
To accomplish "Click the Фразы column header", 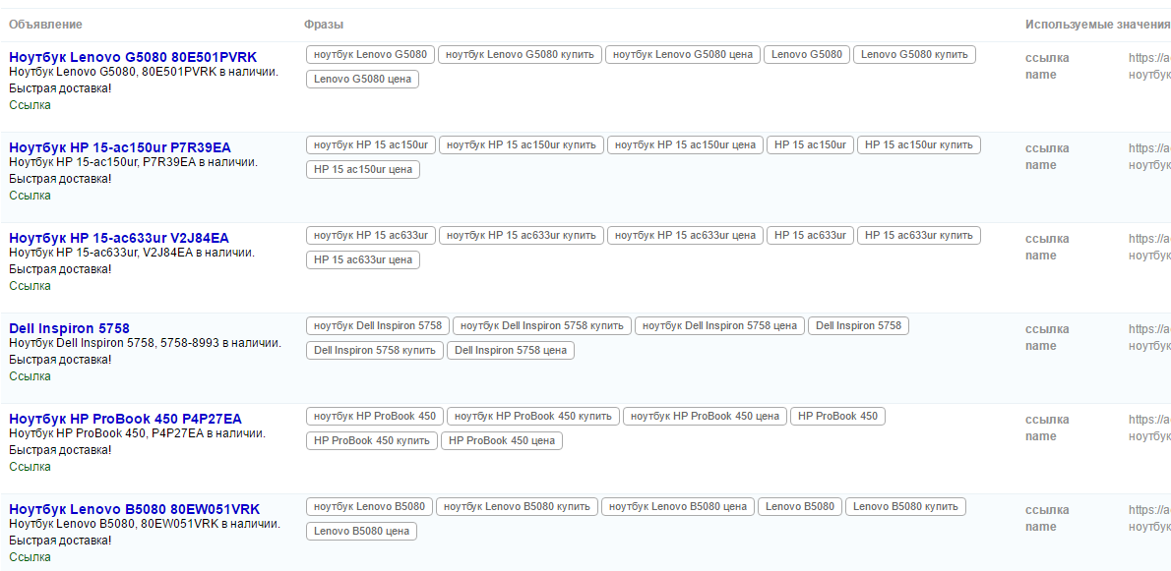I will (x=324, y=25).
